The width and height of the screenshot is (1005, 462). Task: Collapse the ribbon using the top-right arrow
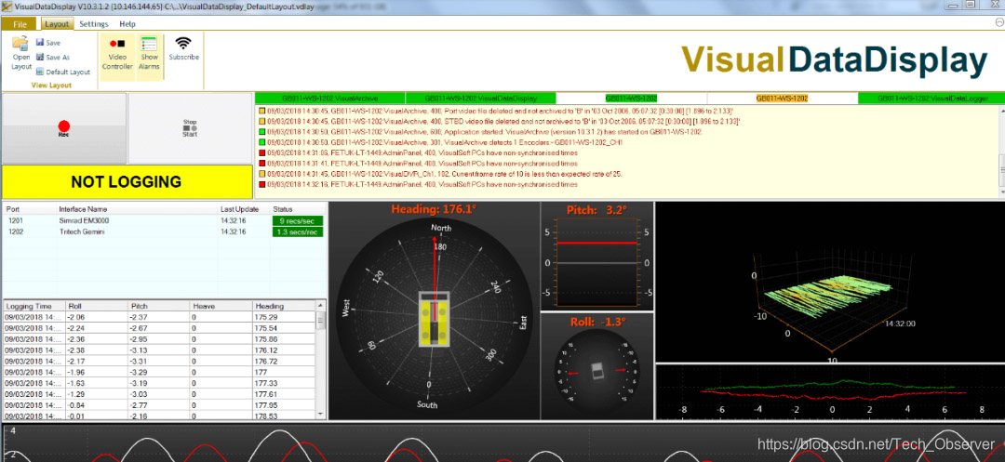tap(998, 22)
